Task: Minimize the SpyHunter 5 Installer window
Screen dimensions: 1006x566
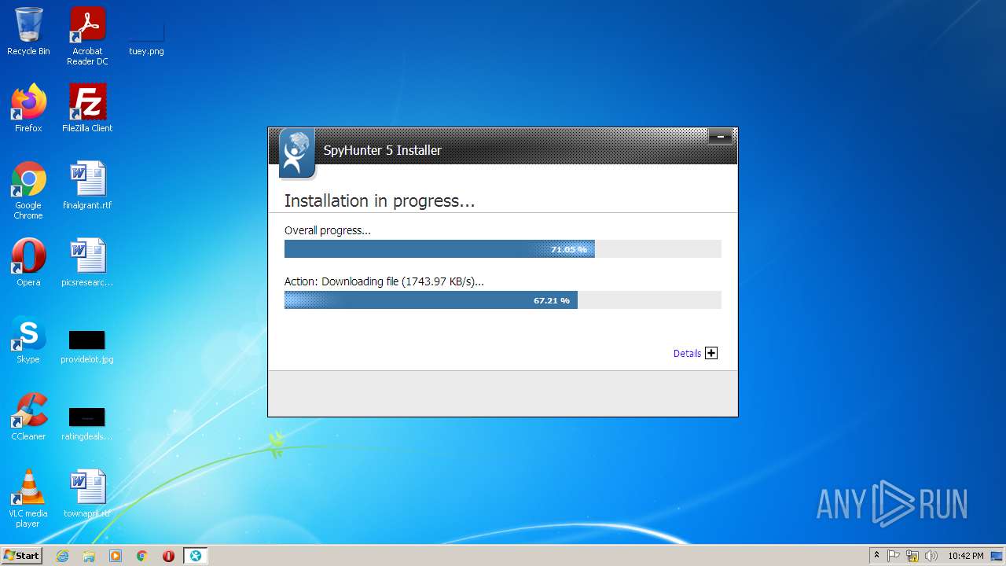Action: (720, 137)
